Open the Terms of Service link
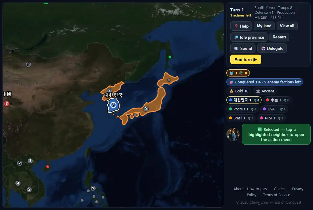The image size is (313, 210). [277, 195]
